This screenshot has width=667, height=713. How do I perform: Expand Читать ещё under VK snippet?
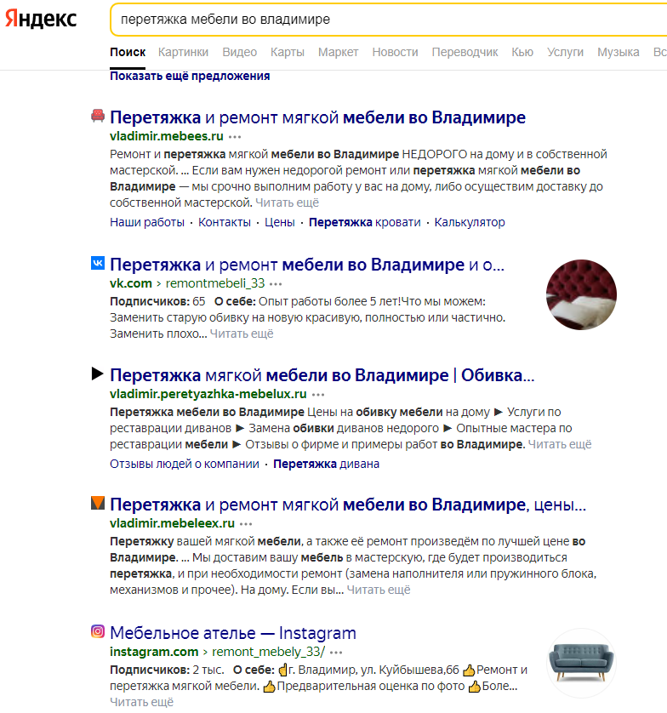coord(242,334)
